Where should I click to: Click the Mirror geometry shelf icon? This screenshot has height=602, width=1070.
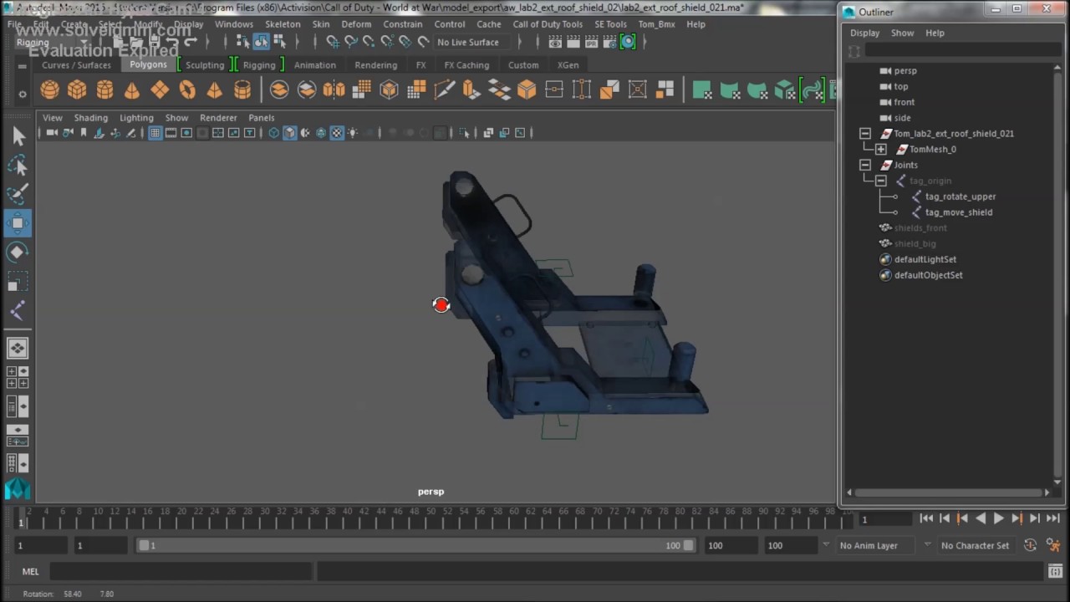(334, 89)
